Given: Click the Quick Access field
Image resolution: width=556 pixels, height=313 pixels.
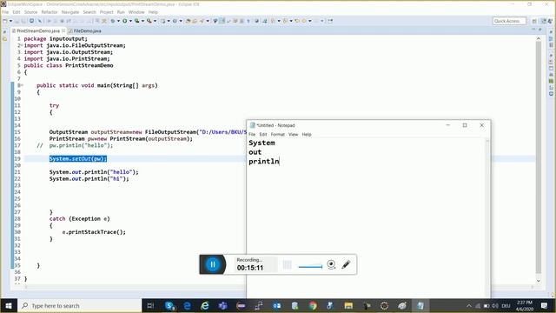Looking at the screenshot, I should (509, 21).
